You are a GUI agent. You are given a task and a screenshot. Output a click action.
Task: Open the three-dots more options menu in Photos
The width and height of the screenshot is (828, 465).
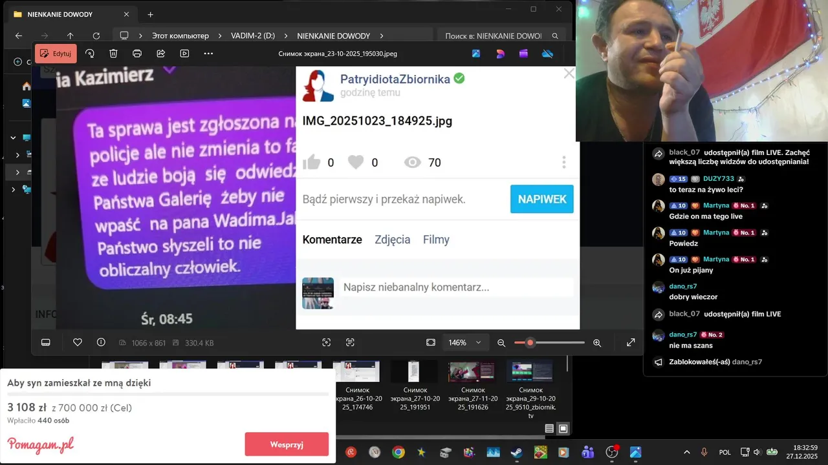[208, 54]
